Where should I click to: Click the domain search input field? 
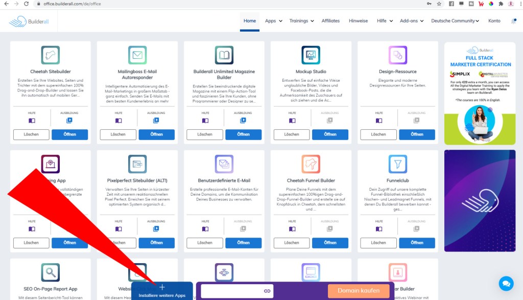click(231, 291)
